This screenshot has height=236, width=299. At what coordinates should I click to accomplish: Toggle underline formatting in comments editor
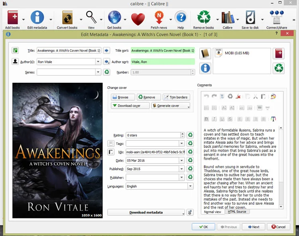tap(222, 119)
